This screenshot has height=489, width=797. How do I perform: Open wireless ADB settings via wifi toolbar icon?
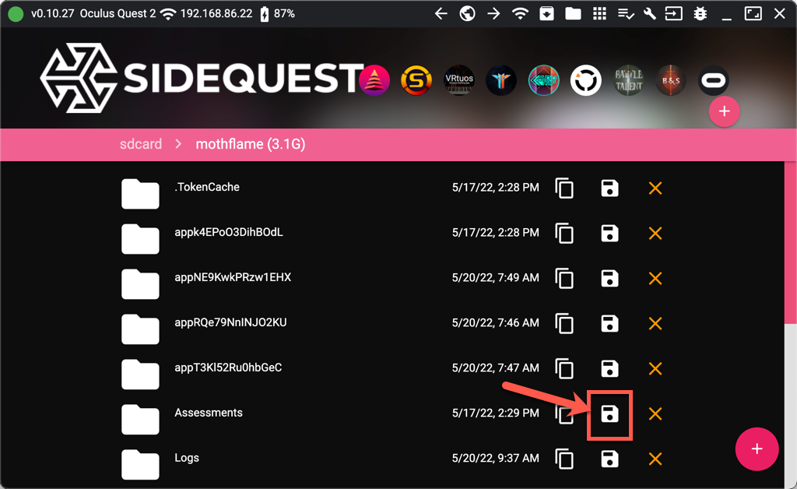(519, 14)
